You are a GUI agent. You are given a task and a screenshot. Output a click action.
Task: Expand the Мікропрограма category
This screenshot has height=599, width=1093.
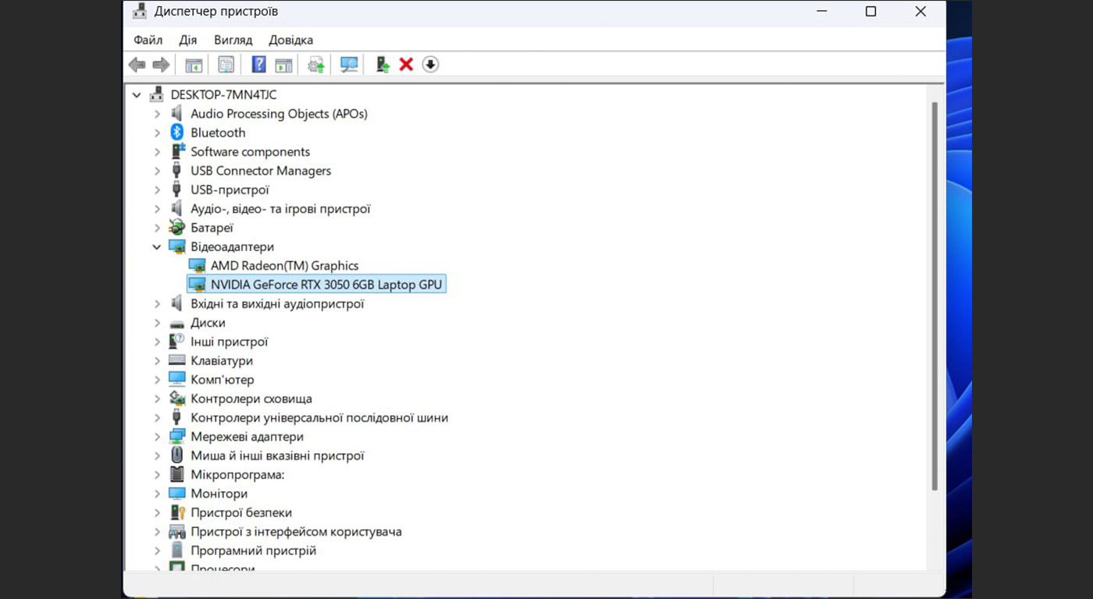[x=157, y=475]
